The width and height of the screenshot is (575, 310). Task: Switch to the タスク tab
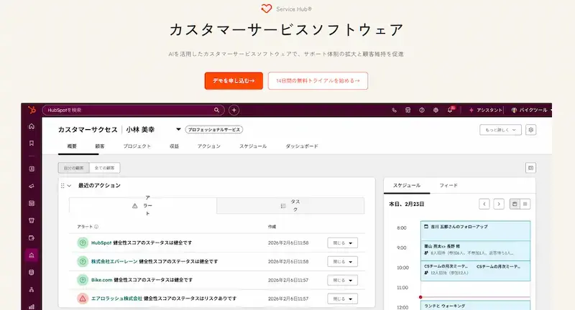(x=290, y=206)
